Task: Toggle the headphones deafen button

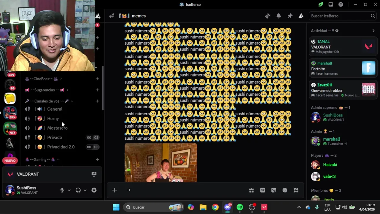Action: [x=78, y=190]
